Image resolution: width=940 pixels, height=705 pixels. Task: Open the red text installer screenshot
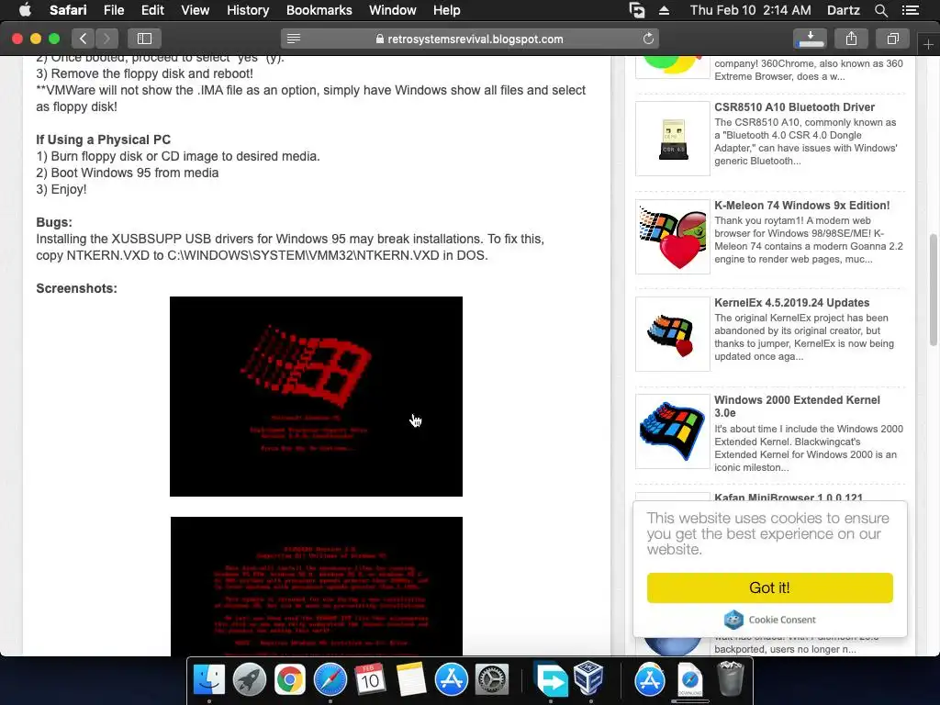pyautogui.click(x=317, y=586)
